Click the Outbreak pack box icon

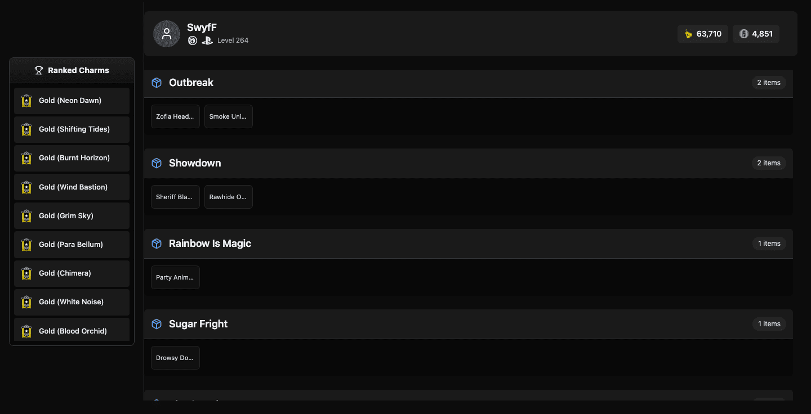(157, 83)
